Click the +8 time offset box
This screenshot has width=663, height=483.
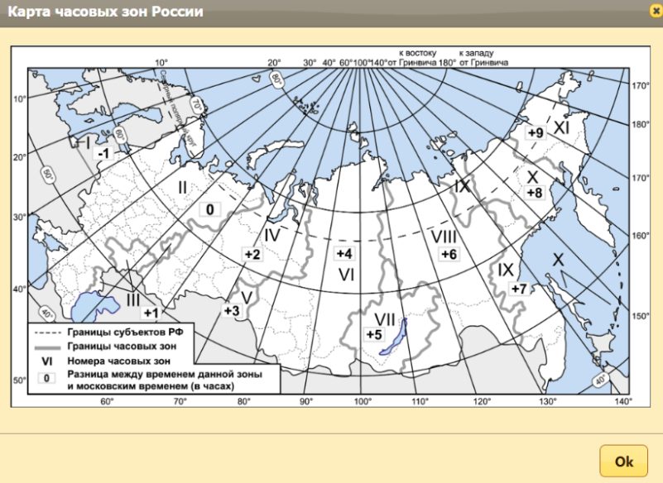(534, 193)
